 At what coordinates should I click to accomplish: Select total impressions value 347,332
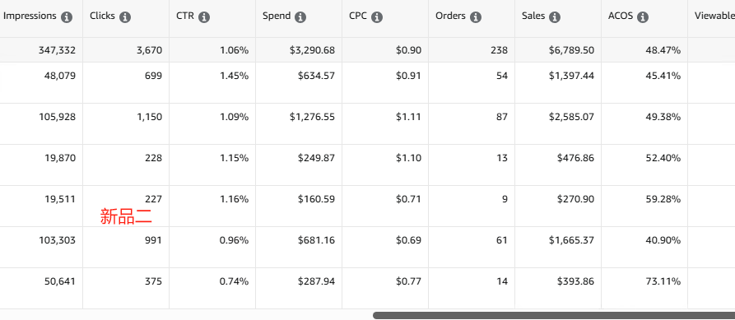coord(57,50)
